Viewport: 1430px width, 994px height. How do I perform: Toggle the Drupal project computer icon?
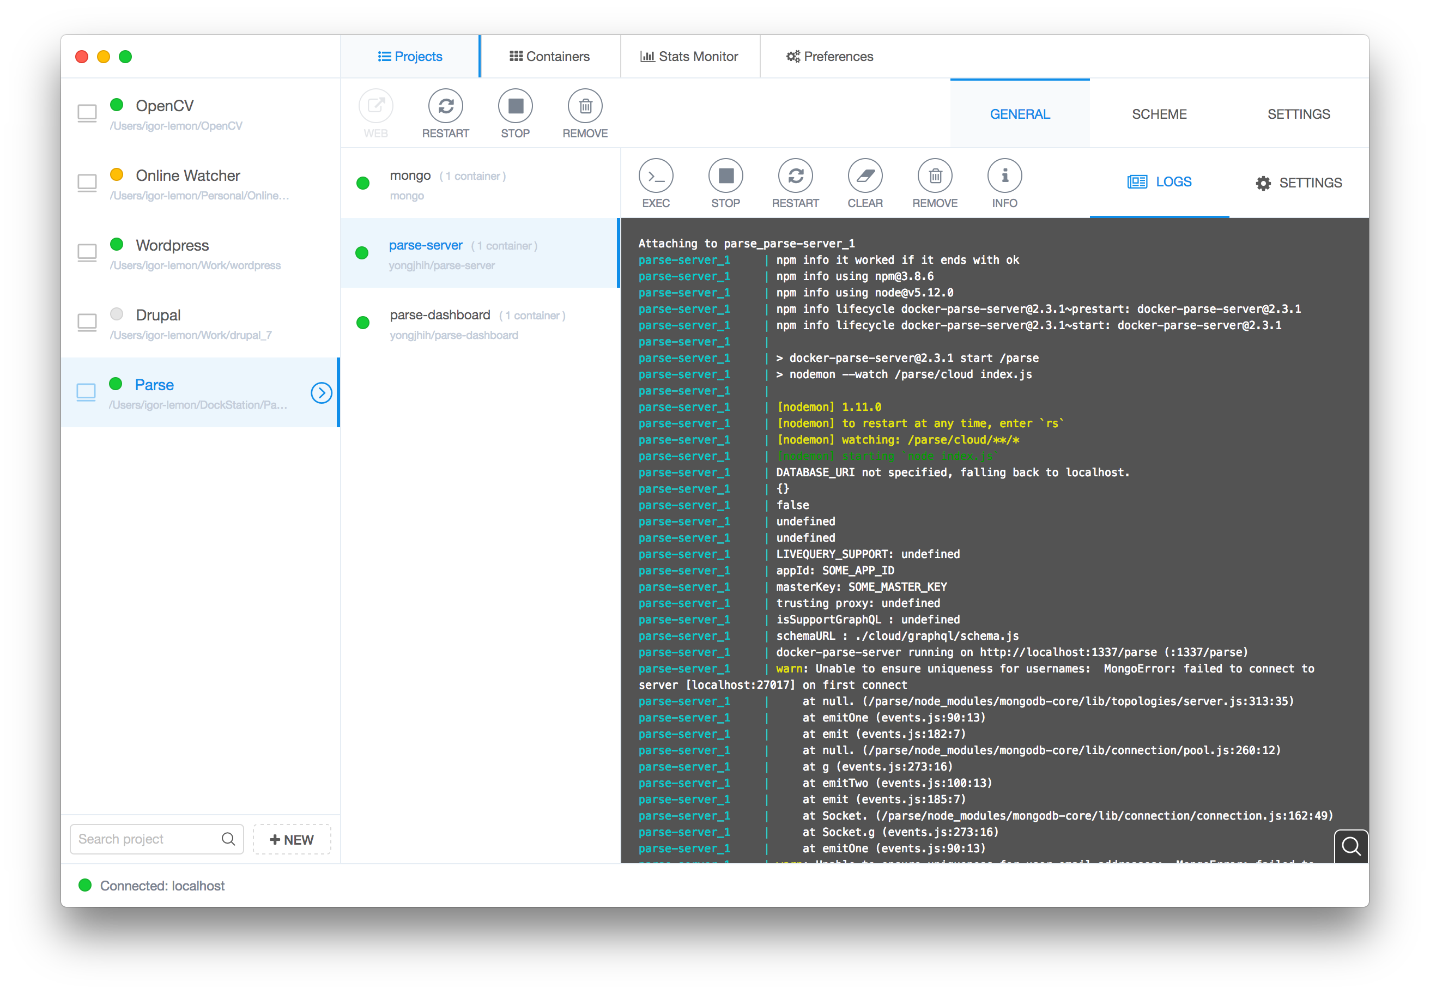point(87,323)
